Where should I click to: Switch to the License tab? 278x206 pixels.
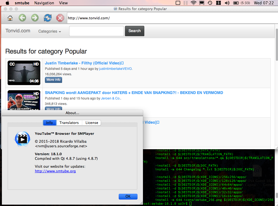pos(92,123)
